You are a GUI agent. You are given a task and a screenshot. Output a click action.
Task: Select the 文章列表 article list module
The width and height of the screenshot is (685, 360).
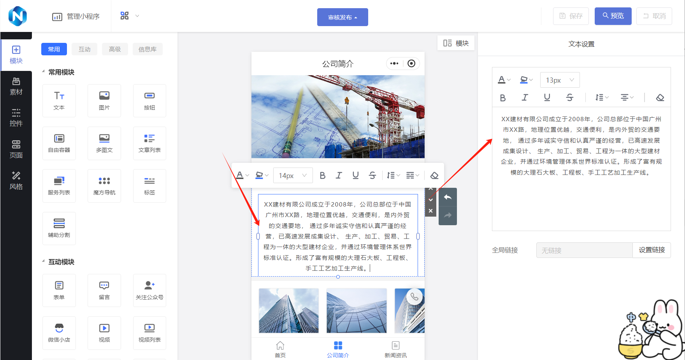click(149, 143)
